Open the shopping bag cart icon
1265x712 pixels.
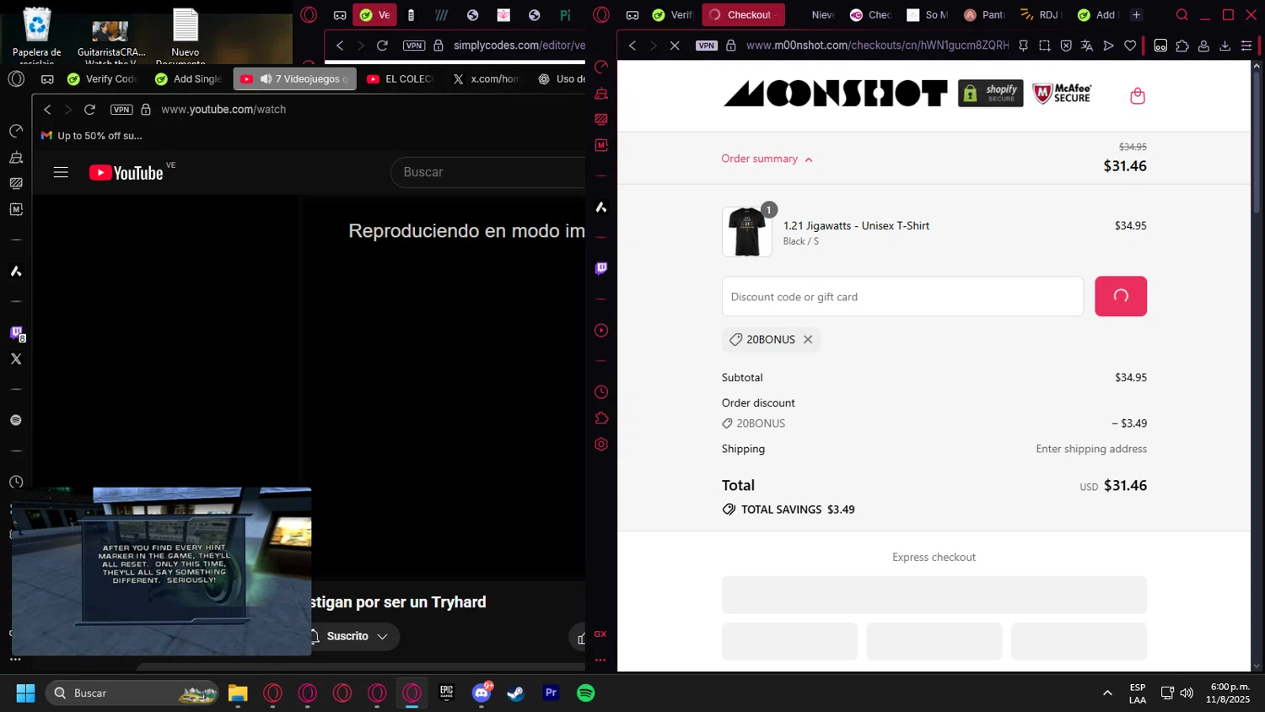point(1137,96)
